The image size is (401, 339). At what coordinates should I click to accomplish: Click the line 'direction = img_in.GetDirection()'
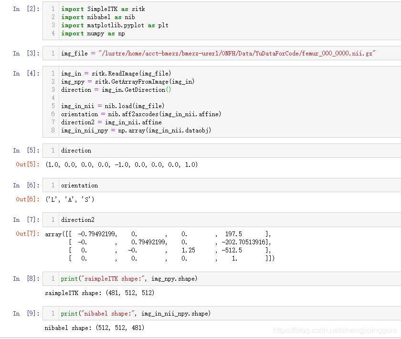click(x=116, y=90)
